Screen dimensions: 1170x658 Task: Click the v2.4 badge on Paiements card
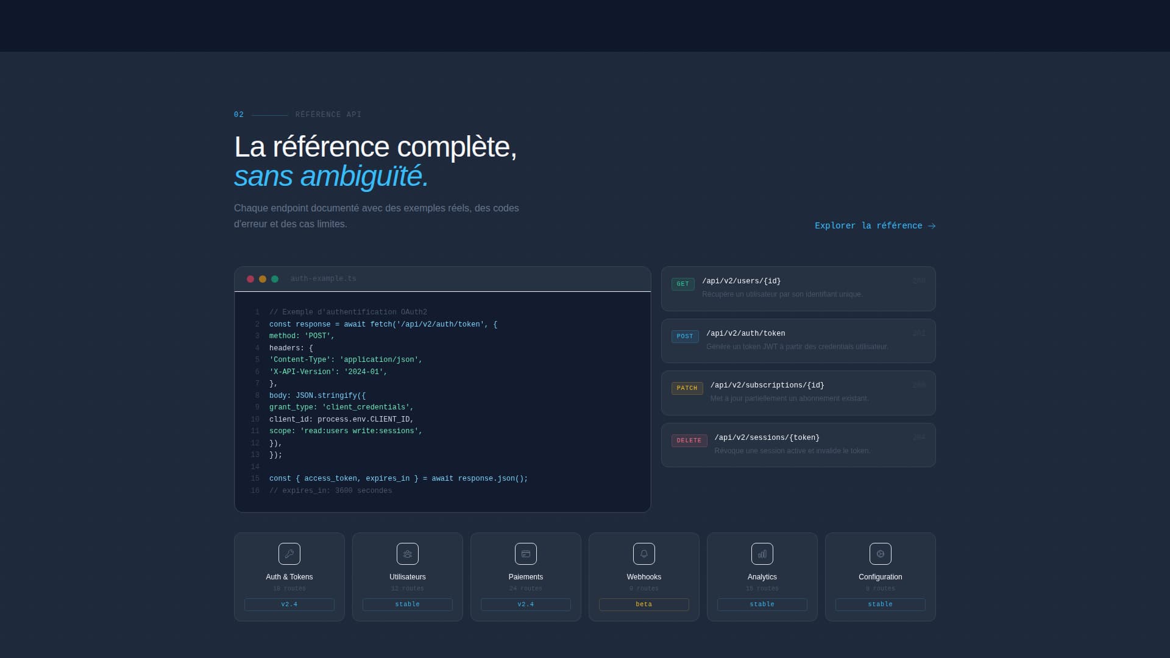pos(526,604)
